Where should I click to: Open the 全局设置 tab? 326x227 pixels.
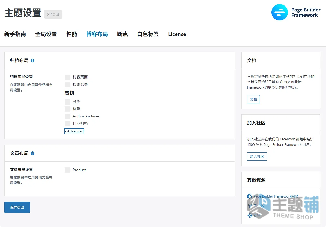click(x=46, y=34)
